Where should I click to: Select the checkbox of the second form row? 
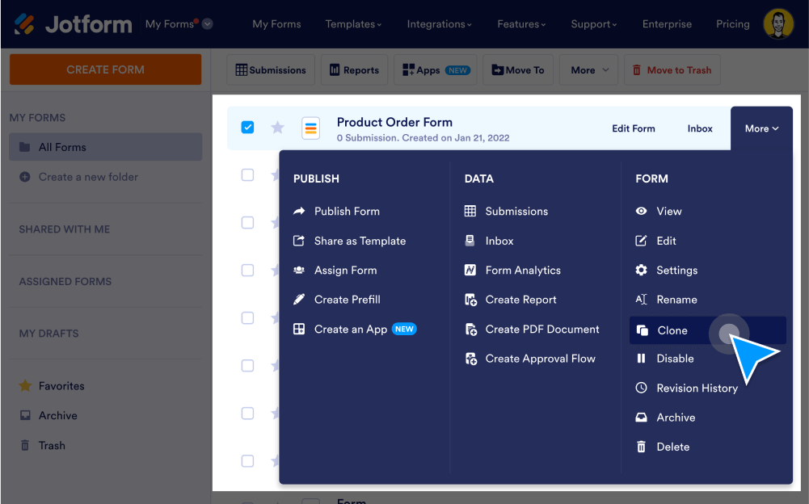point(247,174)
